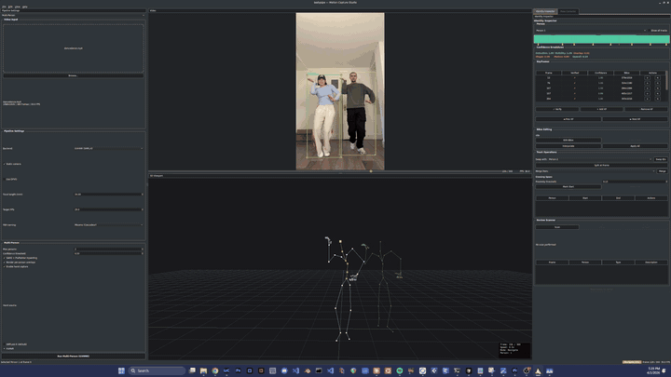This screenshot has height=377, width=671.
Task: Toggle the Show all tracks checkbox
Action: 658,31
